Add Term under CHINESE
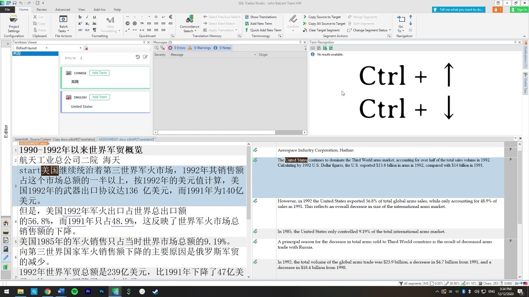Screen dimensions: 529x297 click(x=99, y=73)
